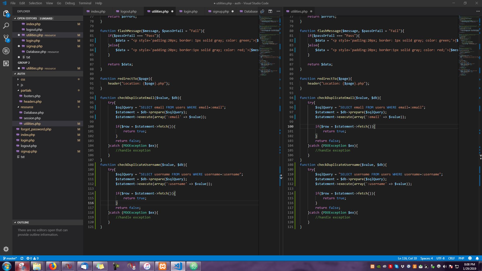This screenshot has height=271, width=482.
Task: Open Firefox from the taskbar
Action: (x=52, y=266)
